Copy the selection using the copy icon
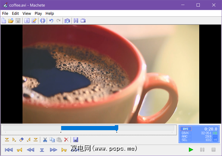This screenshot has width=222, height=156. coord(52,140)
